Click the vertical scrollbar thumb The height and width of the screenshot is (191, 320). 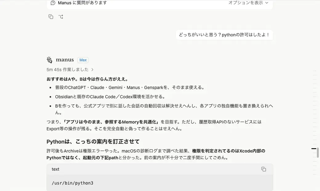click(318, 152)
